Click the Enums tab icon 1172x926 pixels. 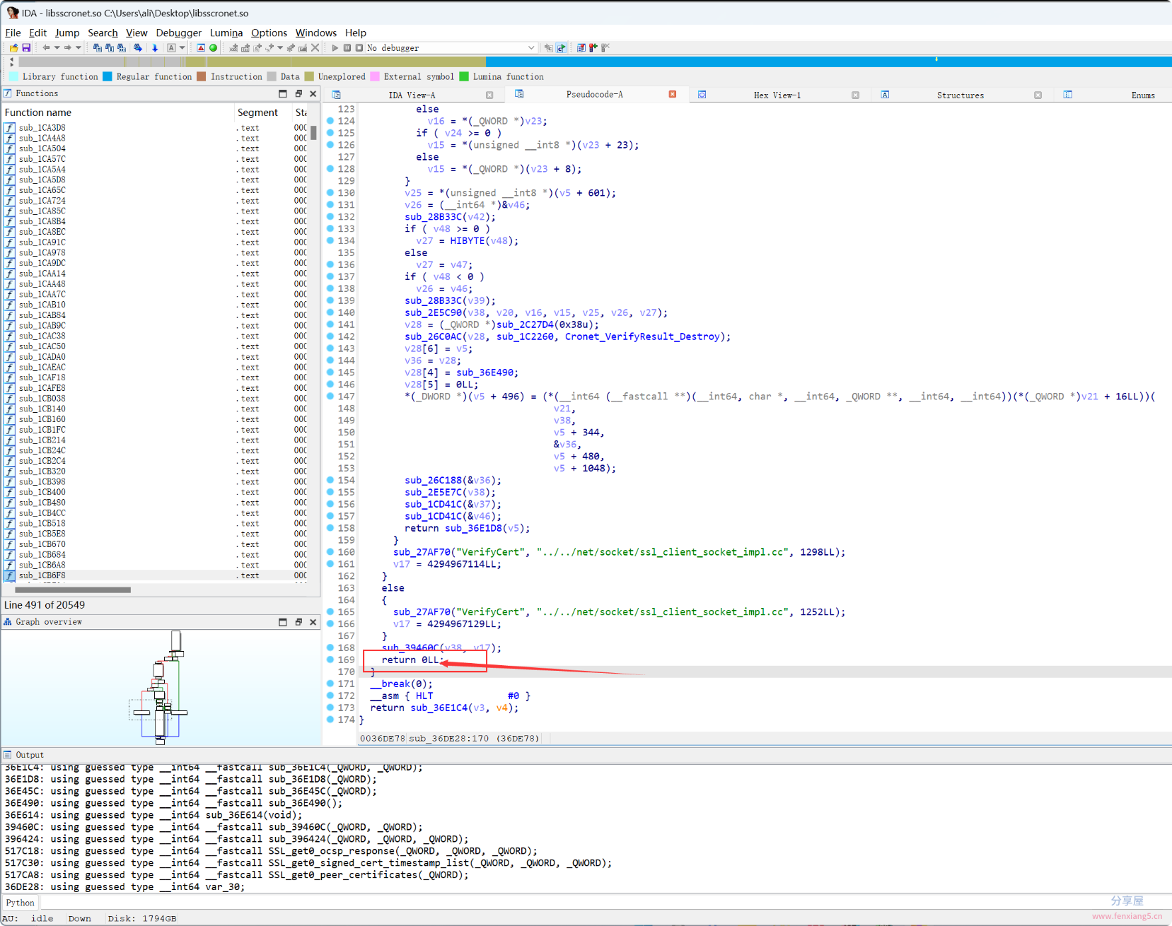coord(1068,95)
